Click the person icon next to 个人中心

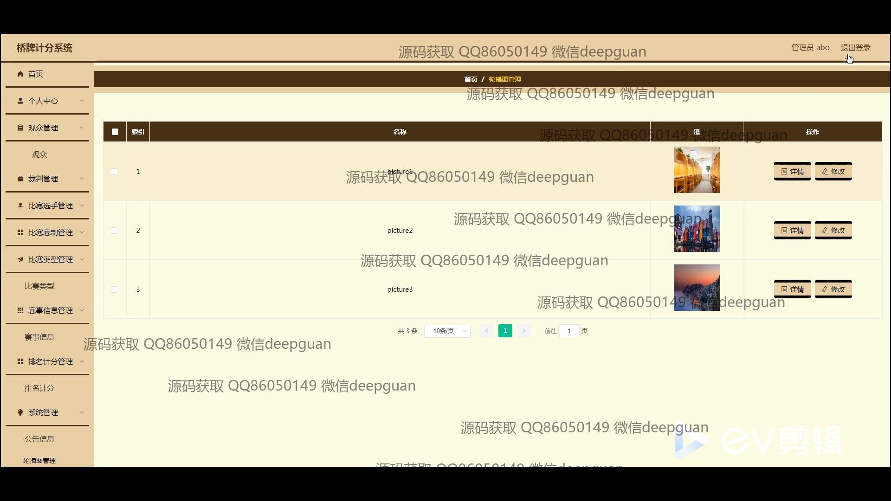pos(20,101)
